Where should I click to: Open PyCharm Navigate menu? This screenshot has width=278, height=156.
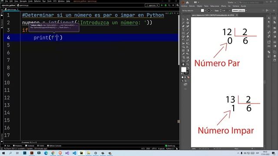[23, 1]
